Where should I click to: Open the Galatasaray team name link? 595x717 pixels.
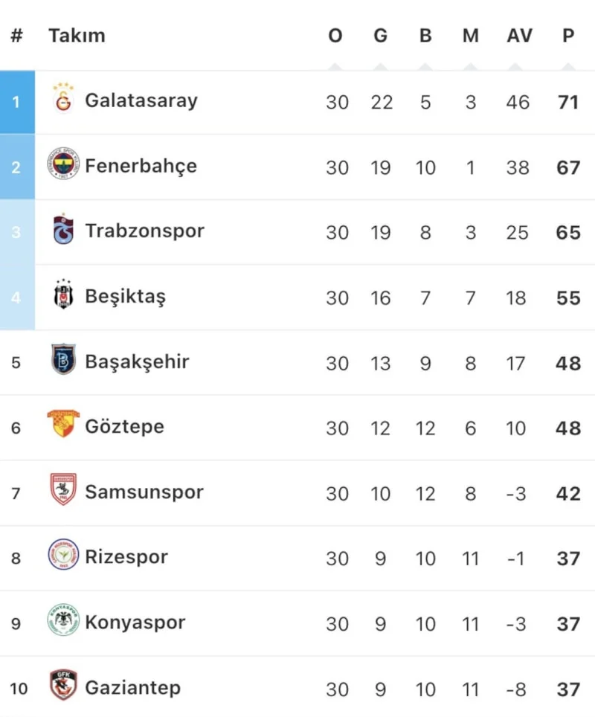pos(141,100)
